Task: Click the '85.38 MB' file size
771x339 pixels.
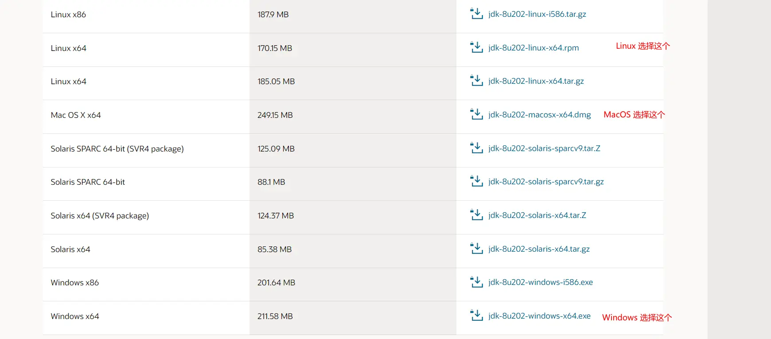Action: pyautogui.click(x=275, y=249)
